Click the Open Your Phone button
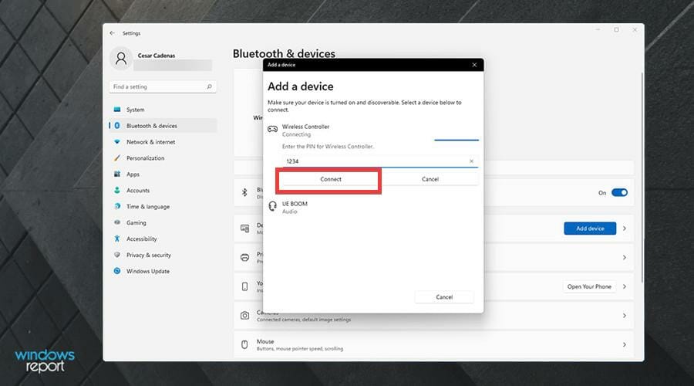 tap(589, 286)
